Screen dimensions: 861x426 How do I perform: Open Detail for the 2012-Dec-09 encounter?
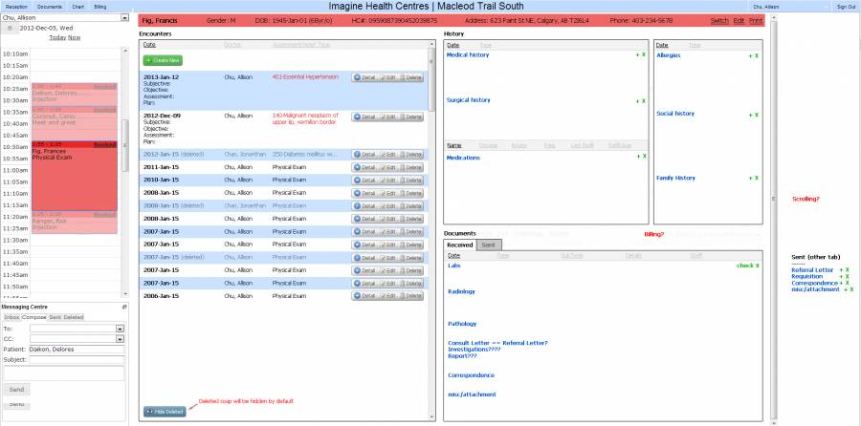(x=364, y=117)
